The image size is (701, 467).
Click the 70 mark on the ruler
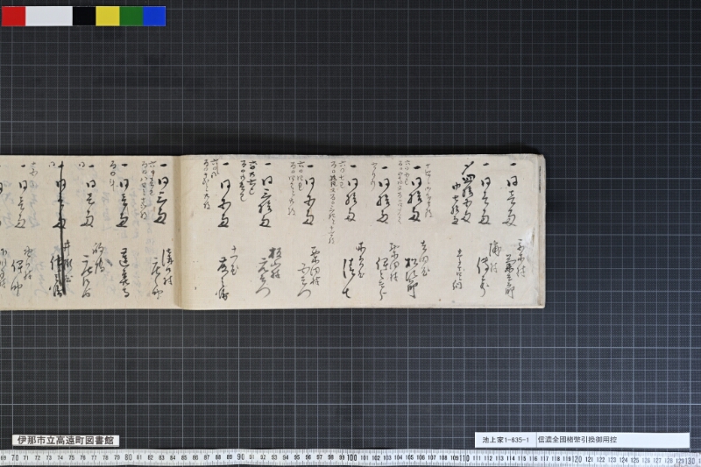coord(15,457)
